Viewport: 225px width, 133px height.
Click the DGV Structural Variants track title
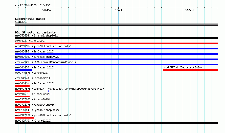(35, 32)
